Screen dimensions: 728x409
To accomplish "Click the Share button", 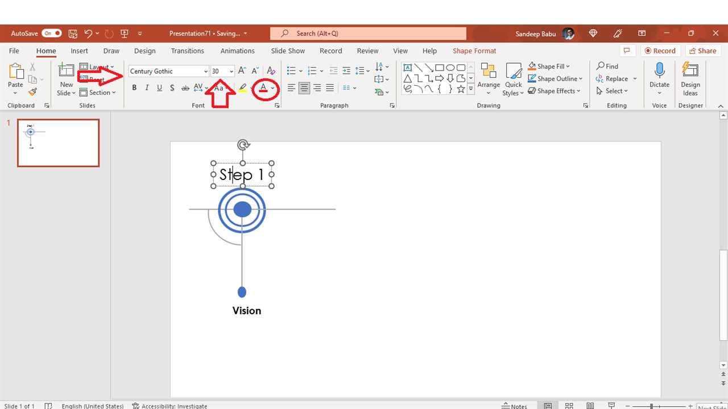I will [x=703, y=51].
